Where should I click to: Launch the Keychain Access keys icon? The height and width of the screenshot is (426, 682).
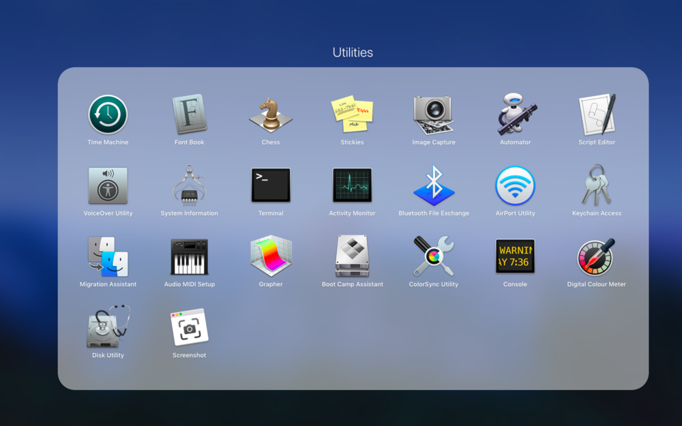click(597, 185)
